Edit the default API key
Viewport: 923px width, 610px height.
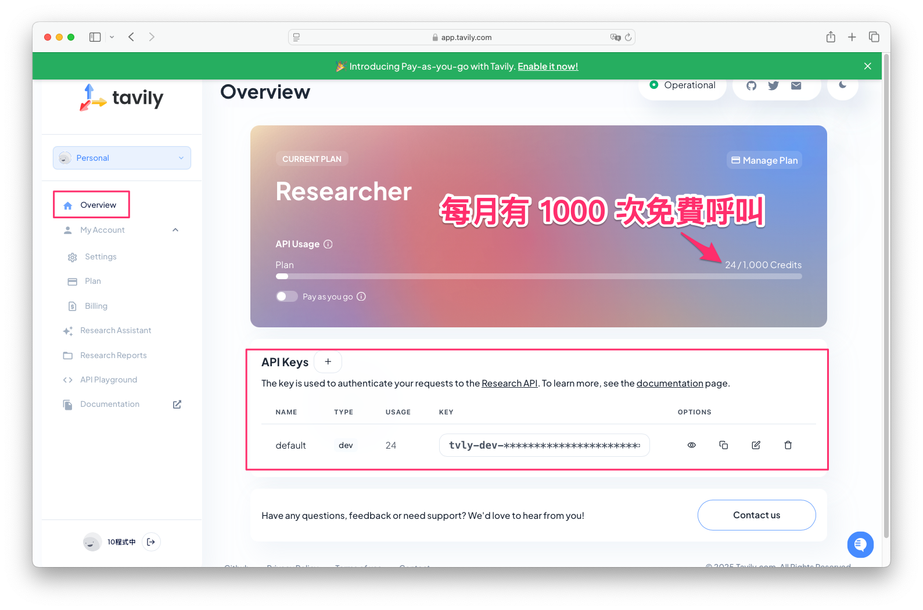coord(756,445)
